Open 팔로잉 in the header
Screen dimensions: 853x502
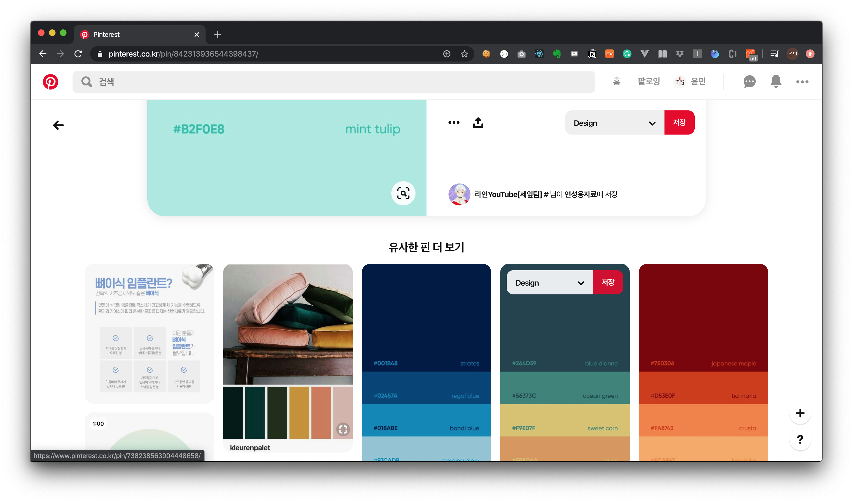pos(648,82)
